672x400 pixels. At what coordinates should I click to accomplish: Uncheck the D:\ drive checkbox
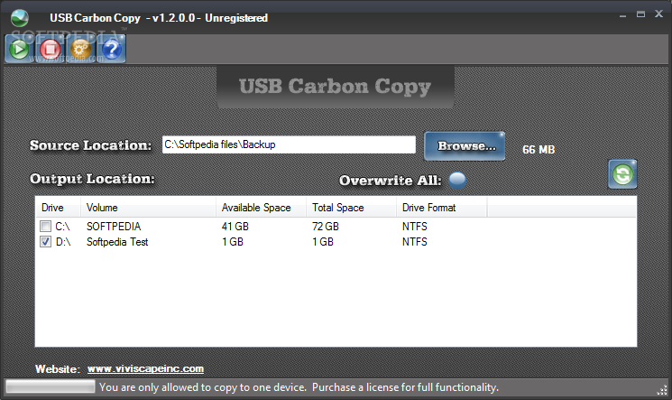point(45,242)
